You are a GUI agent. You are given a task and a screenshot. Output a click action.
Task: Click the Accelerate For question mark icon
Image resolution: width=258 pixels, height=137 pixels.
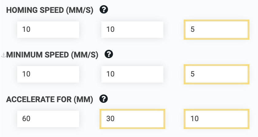pyautogui.click(x=104, y=99)
